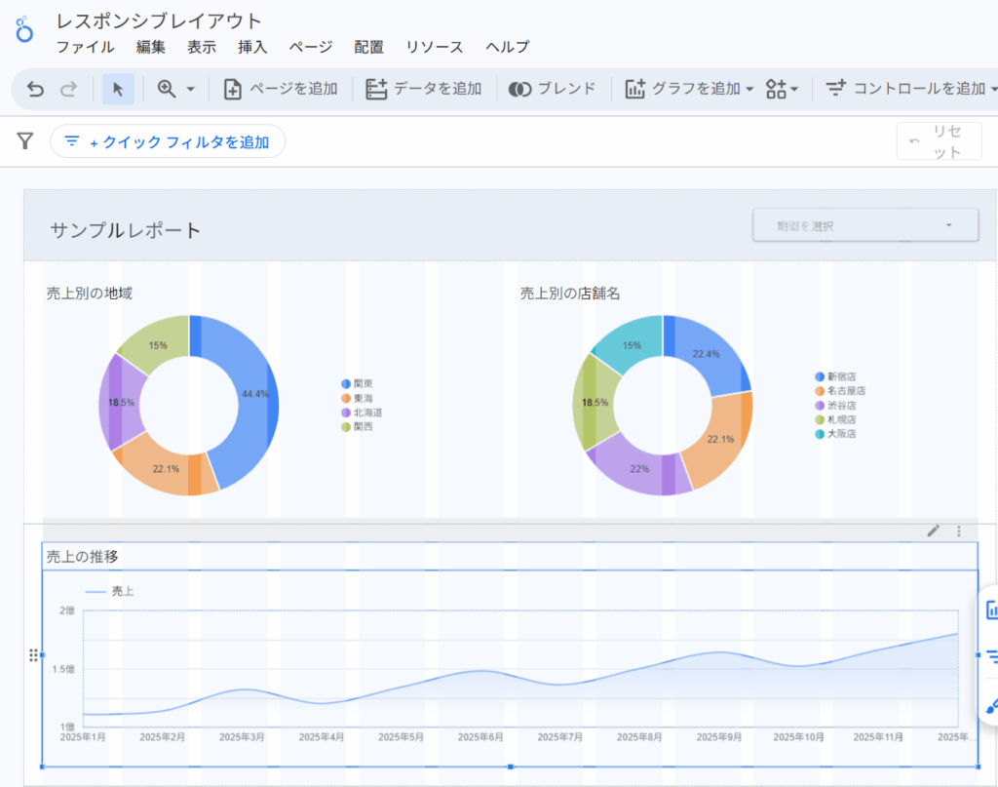Open the 期間を選択 date range dropdown
Screen dimensions: 998x787
pos(865,225)
